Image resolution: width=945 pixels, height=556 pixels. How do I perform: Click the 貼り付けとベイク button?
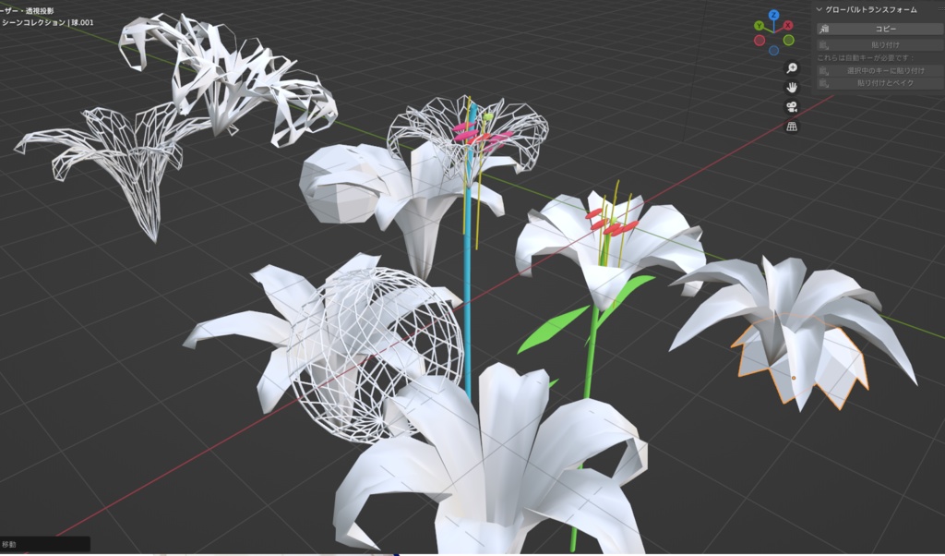click(879, 83)
